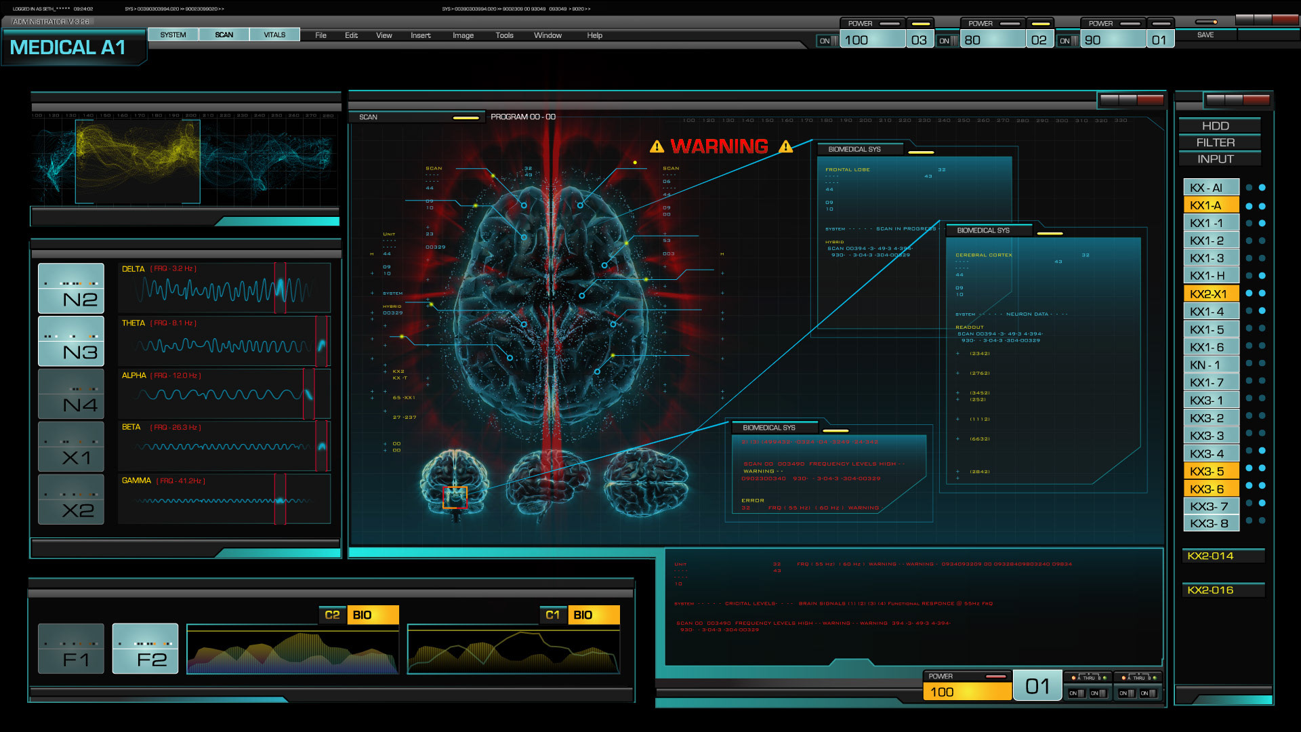Activate the F2 function tile

(145, 649)
